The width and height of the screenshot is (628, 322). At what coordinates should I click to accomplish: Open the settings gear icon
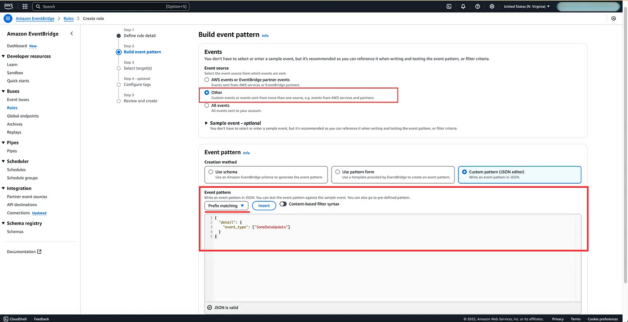click(x=492, y=6)
